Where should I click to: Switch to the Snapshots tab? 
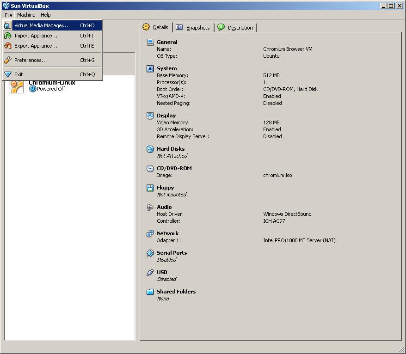click(193, 27)
